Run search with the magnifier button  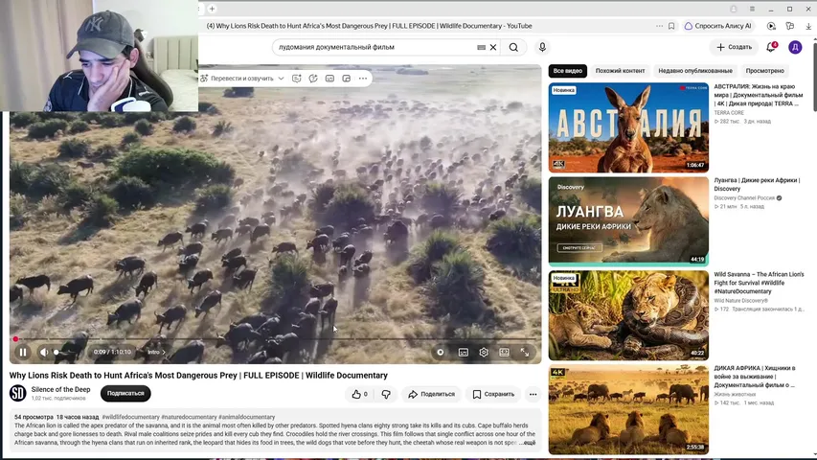513,47
